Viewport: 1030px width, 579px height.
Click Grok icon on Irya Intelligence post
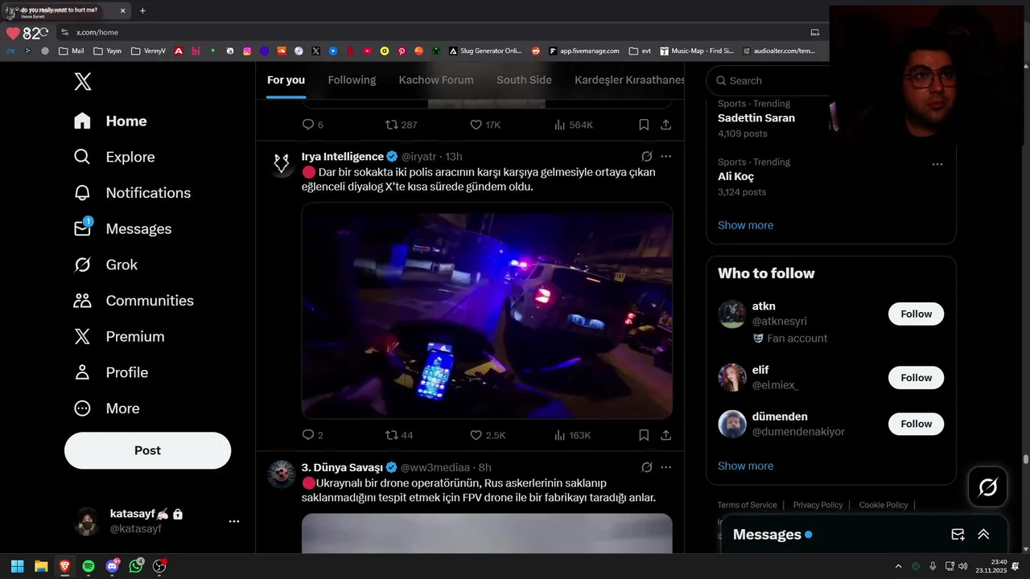click(x=647, y=156)
